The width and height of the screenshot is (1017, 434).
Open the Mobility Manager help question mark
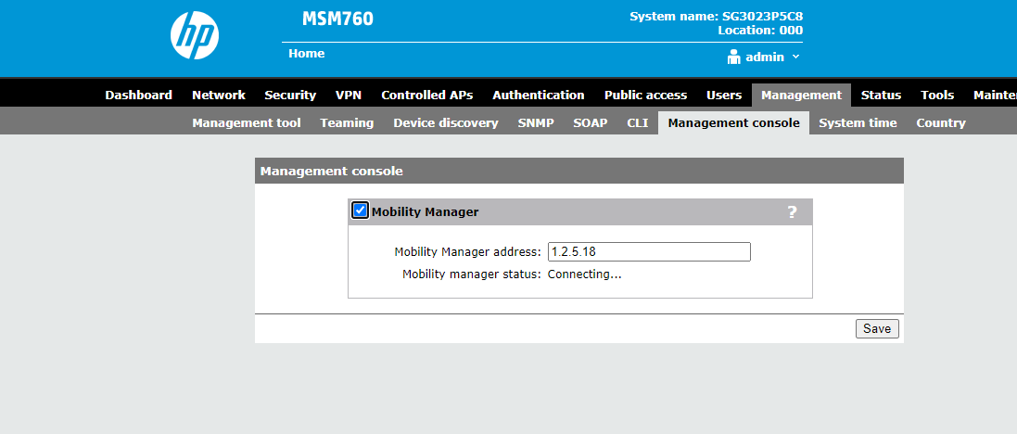[x=792, y=211]
